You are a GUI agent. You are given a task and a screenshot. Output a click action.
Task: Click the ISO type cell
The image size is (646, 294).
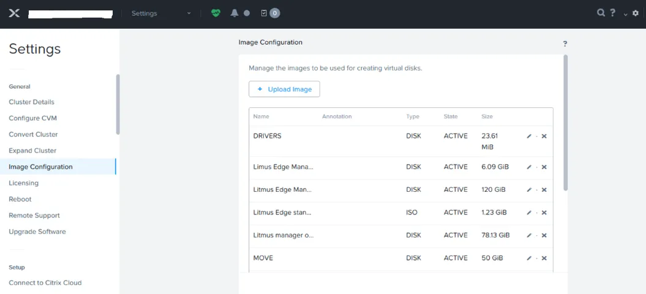pos(411,213)
